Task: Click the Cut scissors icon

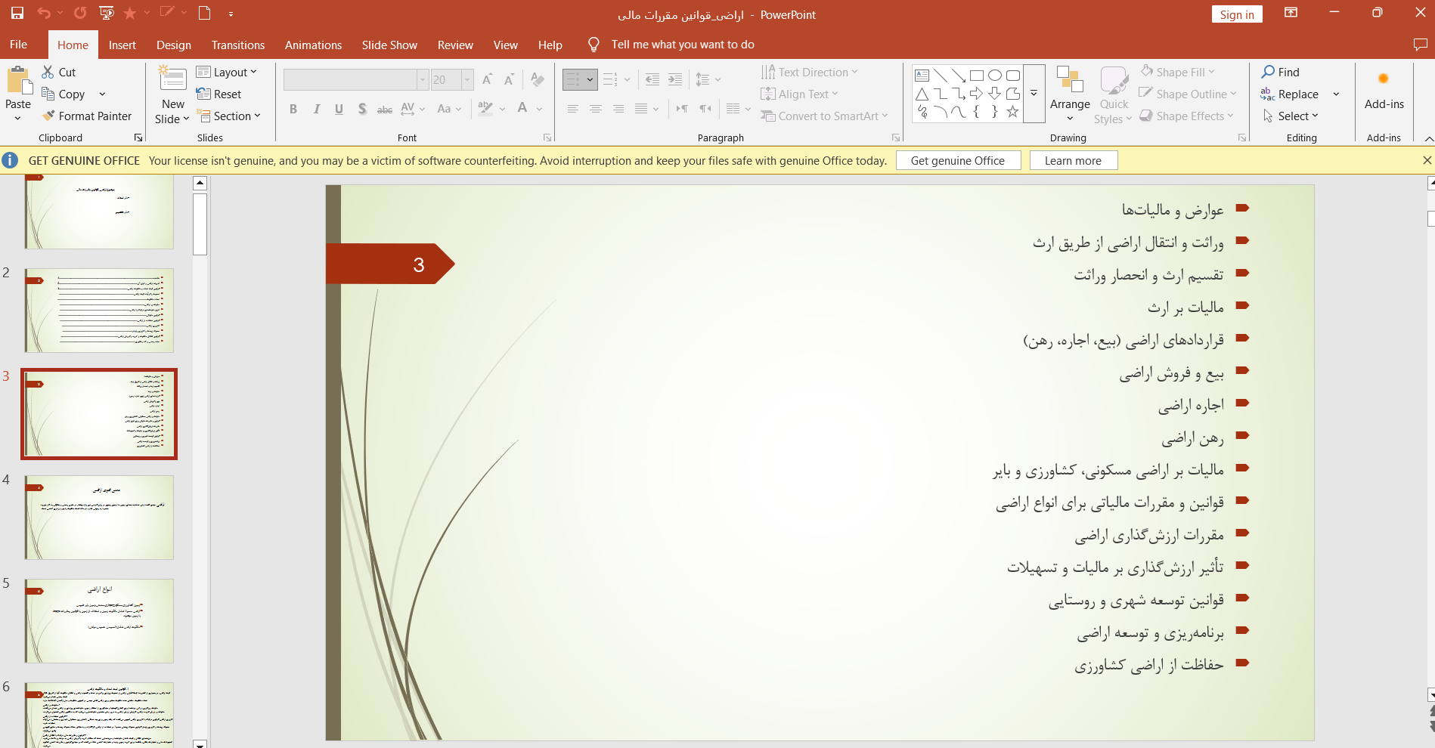Action: coord(48,72)
